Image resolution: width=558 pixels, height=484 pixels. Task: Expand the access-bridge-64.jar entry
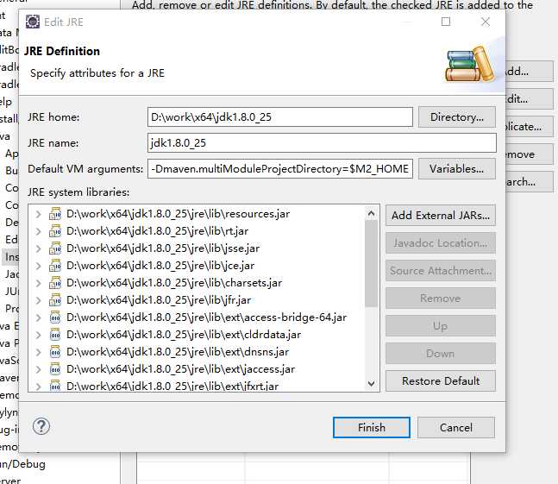[x=39, y=317]
